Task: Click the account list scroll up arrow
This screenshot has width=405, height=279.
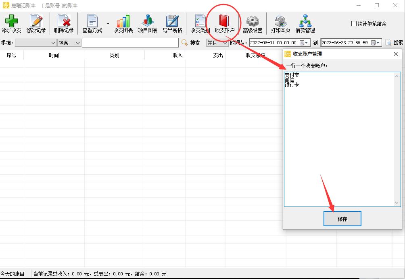Action: pyautogui.click(x=397, y=76)
